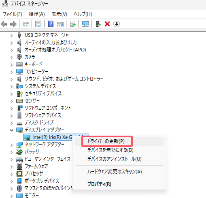Select the ディスク ドライブ label
The width and height of the screenshot is (206, 198).
point(39,123)
